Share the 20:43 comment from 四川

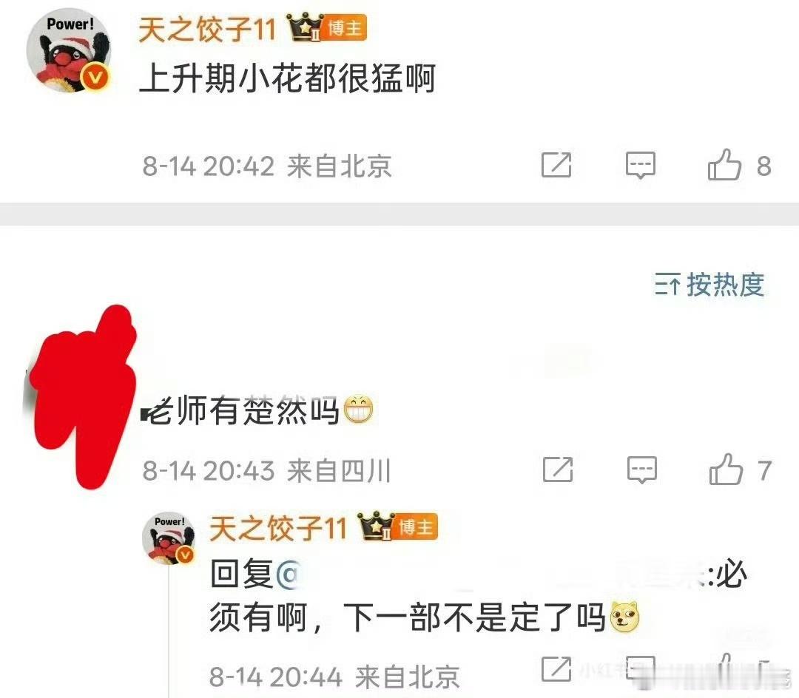pyautogui.click(x=558, y=470)
